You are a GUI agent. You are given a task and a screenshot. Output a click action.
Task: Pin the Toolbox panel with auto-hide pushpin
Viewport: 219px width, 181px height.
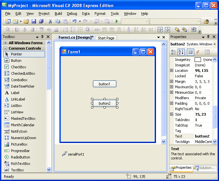click(x=42, y=37)
